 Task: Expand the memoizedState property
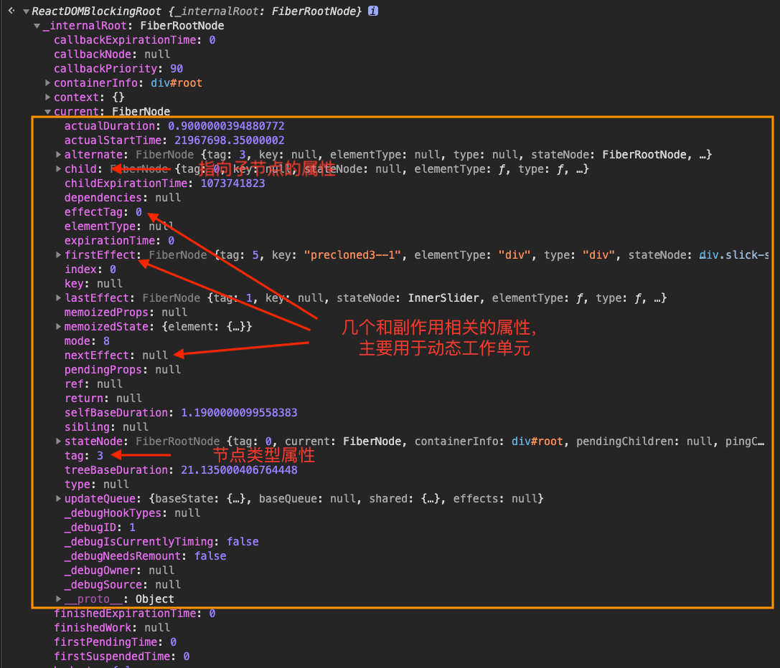58,327
